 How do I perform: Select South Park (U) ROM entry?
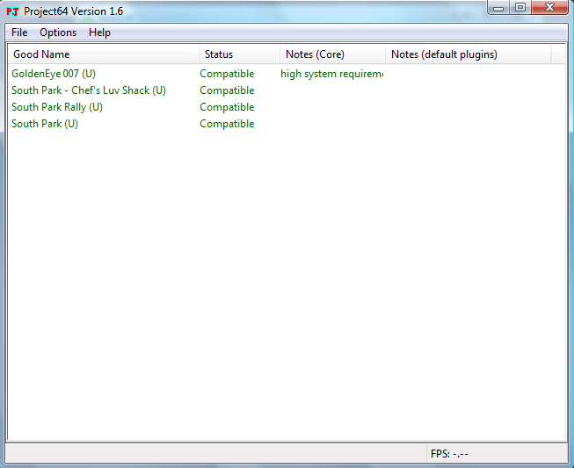coord(45,124)
